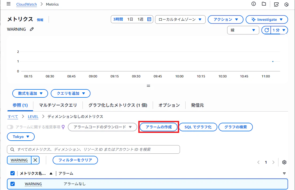Image resolution: width=295 pixels, height=190 pixels.
Task: Click the アラームなし cell
Action: [75, 184]
